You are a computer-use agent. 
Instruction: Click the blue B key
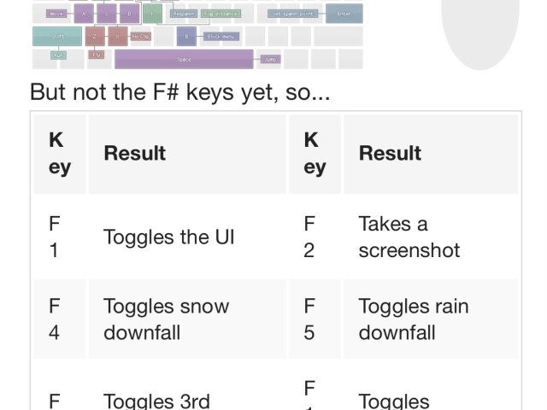(186, 37)
